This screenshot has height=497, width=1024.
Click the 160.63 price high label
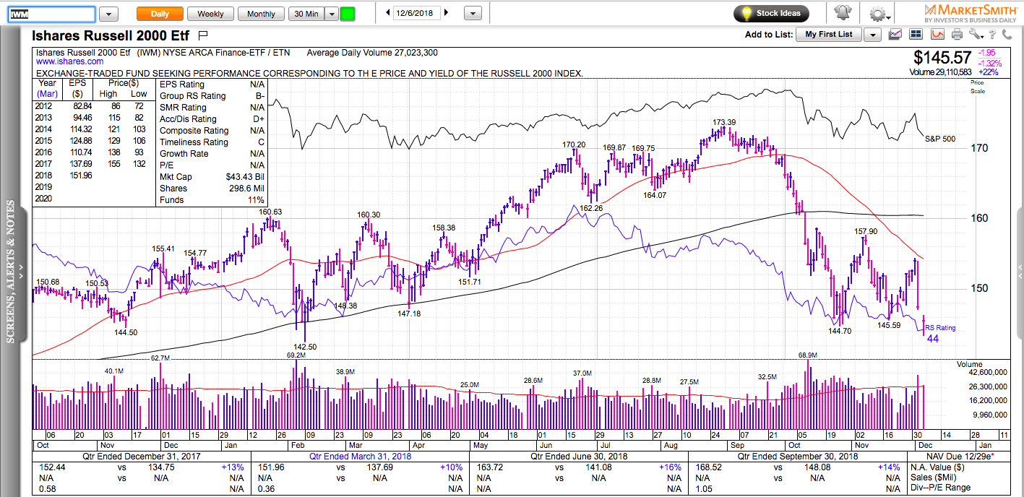tap(270, 212)
